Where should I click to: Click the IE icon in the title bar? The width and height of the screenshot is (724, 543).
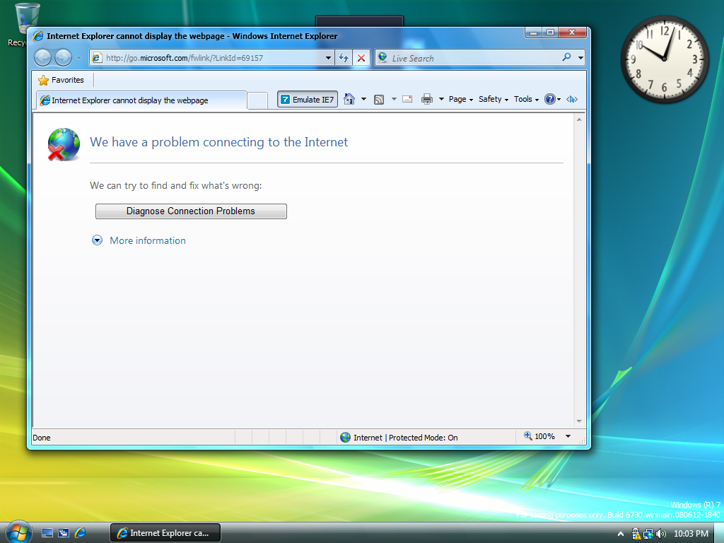tap(38, 36)
